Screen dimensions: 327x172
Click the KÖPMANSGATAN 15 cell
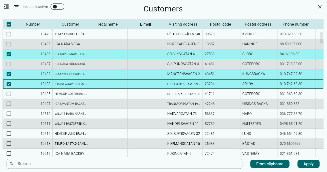tap(184, 144)
